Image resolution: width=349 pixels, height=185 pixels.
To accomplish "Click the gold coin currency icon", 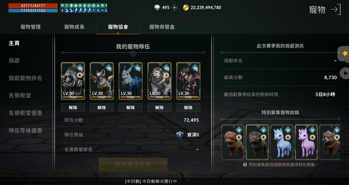I will pyautogui.click(x=186, y=8).
